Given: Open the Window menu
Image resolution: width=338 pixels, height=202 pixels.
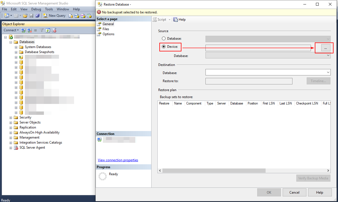Looking at the screenshot, I should tap(63, 9).
